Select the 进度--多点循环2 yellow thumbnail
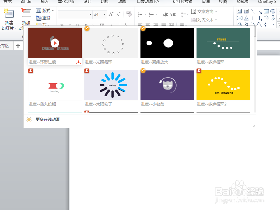 tap(223, 85)
